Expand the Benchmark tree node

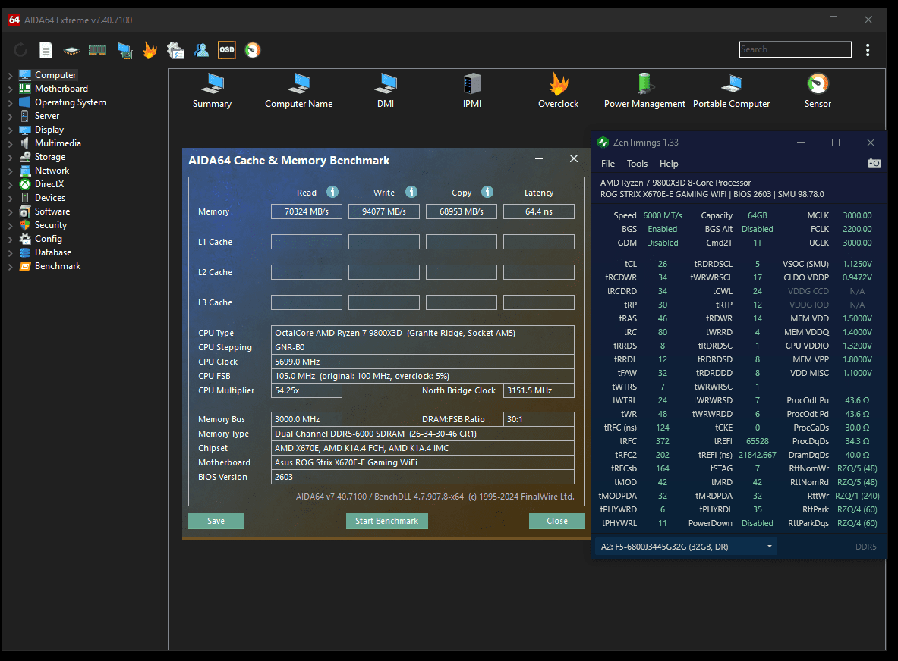tap(10, 267)
